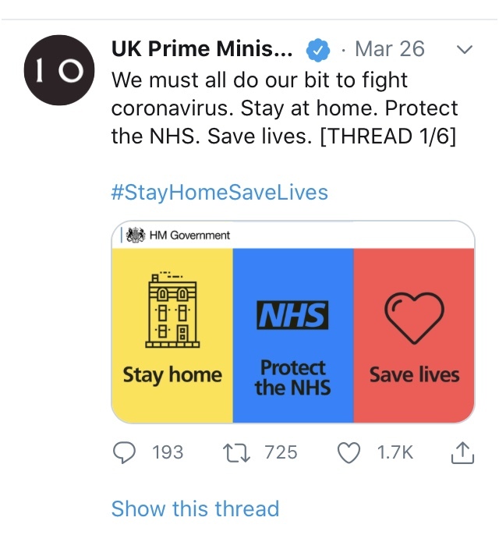Viewport: 499px width, 535px height.
Task: Reply using the speech bubble icon
Action: coord(125,452)
